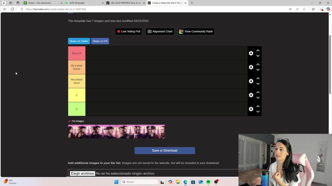Move tier C row down
Image resolution: width=332 pixels, height=186 pixels.
pos(258,98)
